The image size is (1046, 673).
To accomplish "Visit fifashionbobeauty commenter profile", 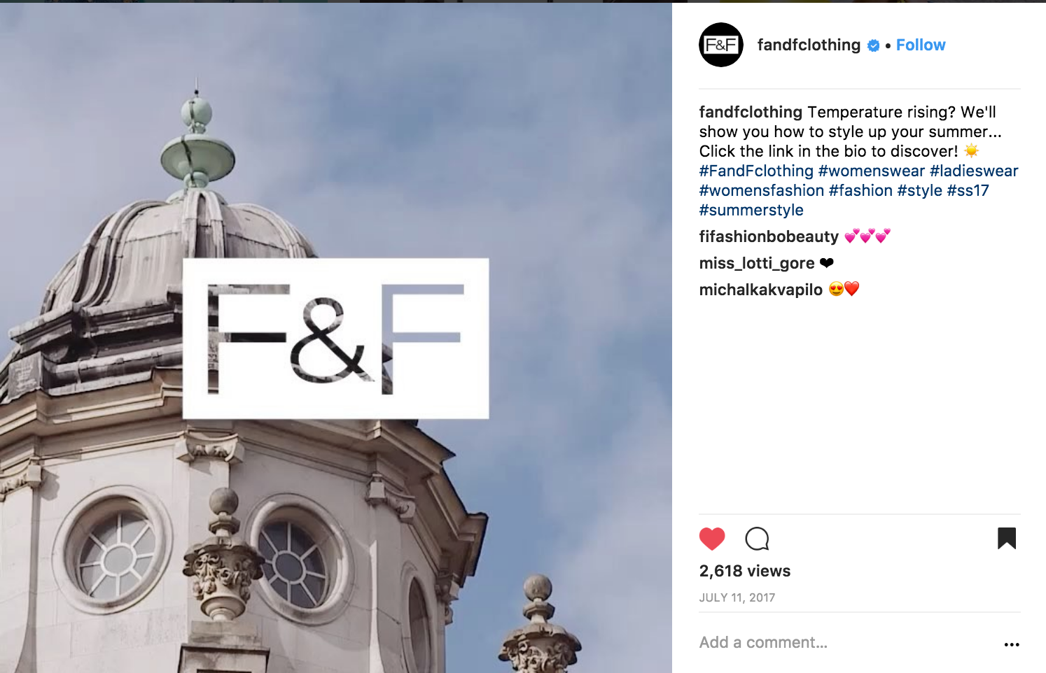I will coord(769,236).
